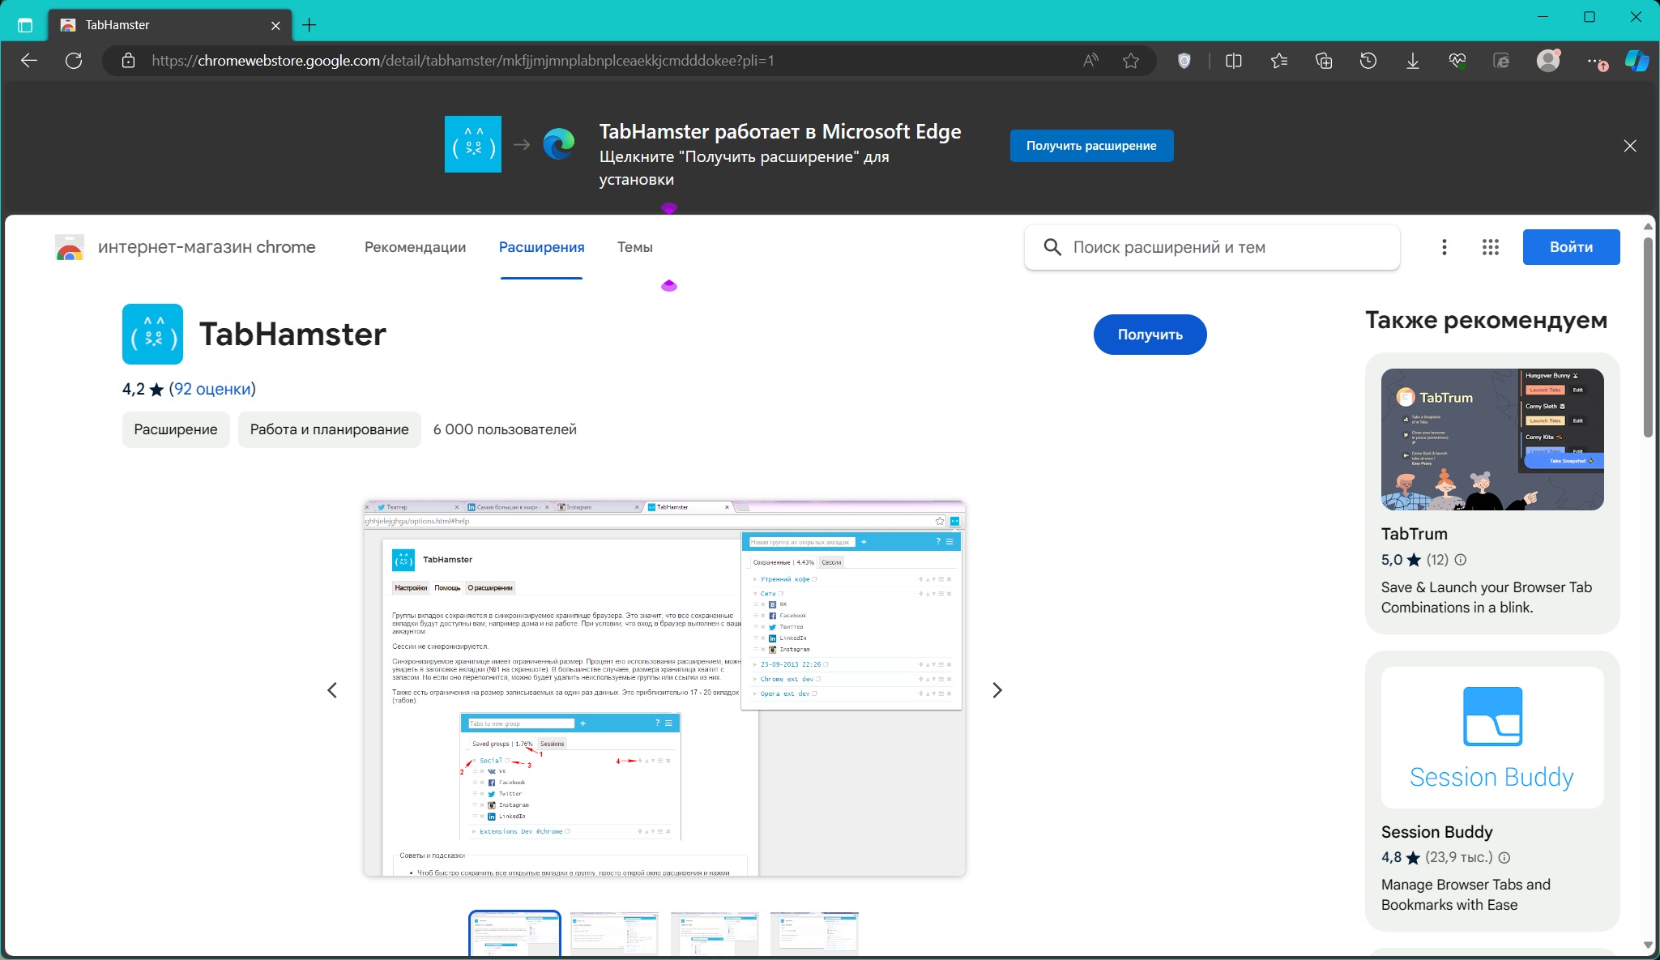Open browser History icon
Image resolution: width=1660 pixels, height=960 pixels.
tap(1368, 61)
